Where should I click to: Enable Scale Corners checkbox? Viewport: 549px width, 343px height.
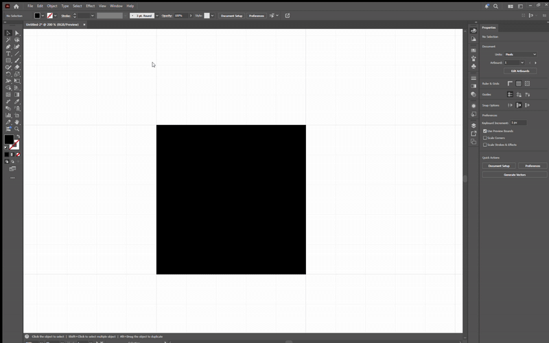pos(485,138)
